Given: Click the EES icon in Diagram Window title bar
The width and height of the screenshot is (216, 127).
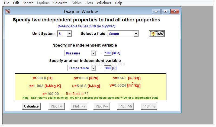Looking at the screenshot, I should [x=8, y=11].
